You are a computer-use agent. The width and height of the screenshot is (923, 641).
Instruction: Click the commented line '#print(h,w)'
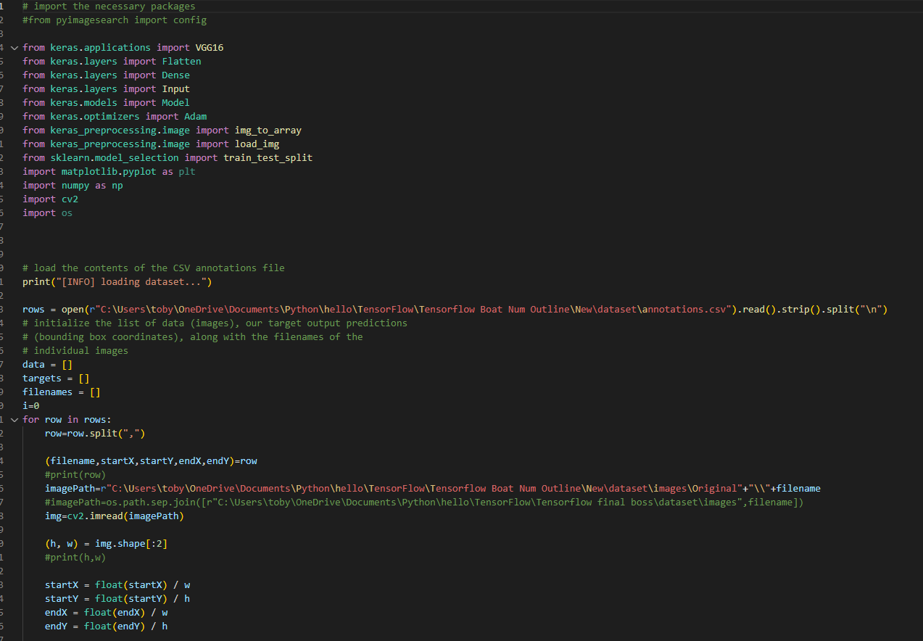pyautogui.click(x=75, y=558)
